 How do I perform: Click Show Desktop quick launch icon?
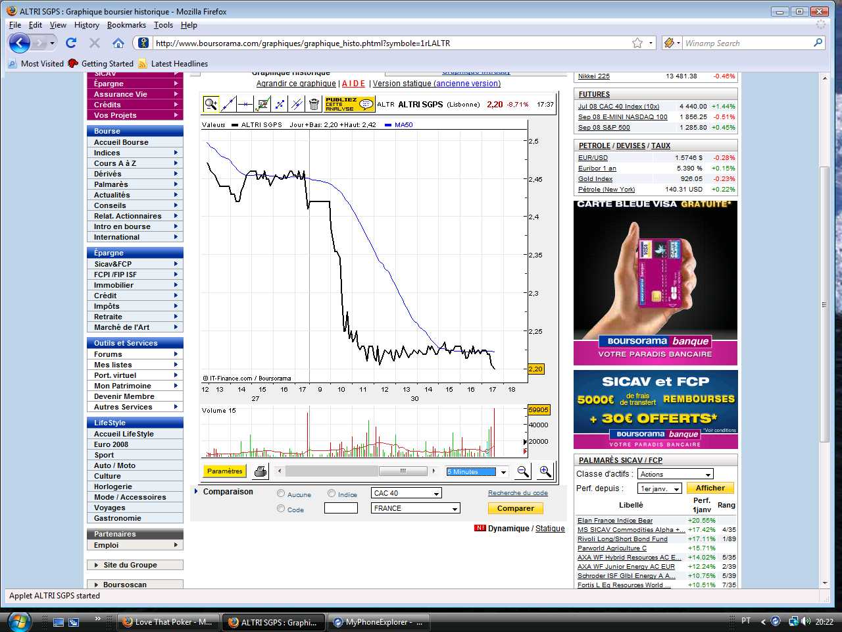[59, 622]
